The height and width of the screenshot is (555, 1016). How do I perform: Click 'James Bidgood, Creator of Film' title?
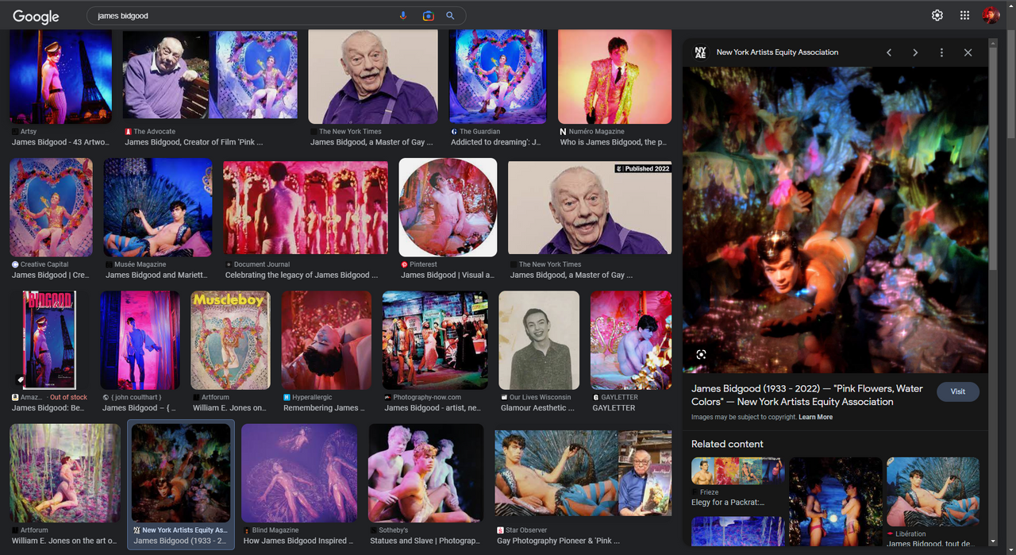tap(194, 142)
